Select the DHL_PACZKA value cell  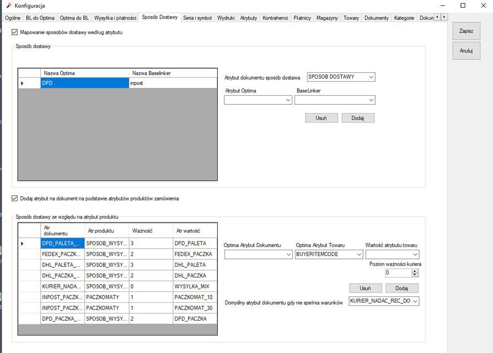195,276
